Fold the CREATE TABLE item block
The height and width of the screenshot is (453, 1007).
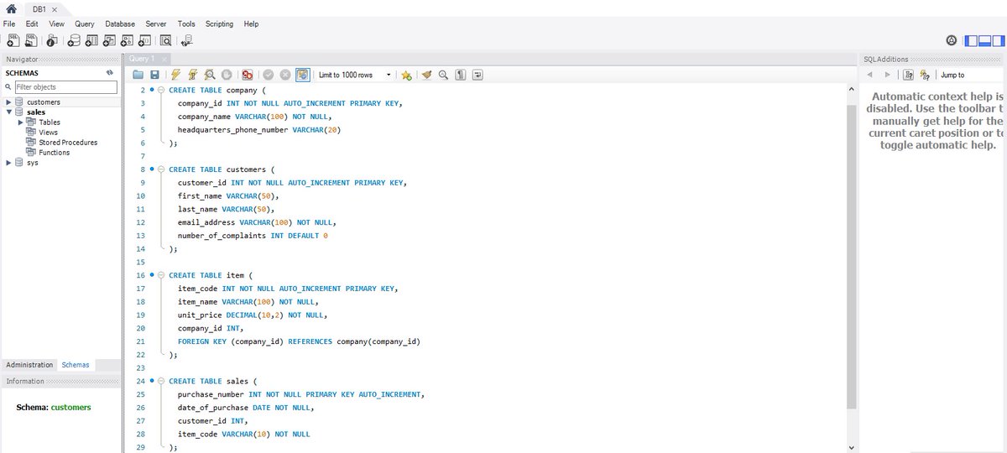tap(161, 275)
